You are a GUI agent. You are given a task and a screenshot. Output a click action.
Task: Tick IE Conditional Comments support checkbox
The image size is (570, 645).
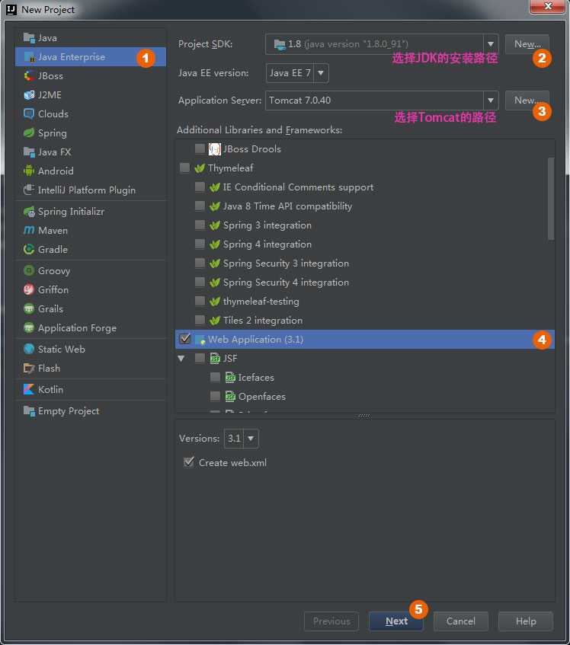(x=200, y=187)
